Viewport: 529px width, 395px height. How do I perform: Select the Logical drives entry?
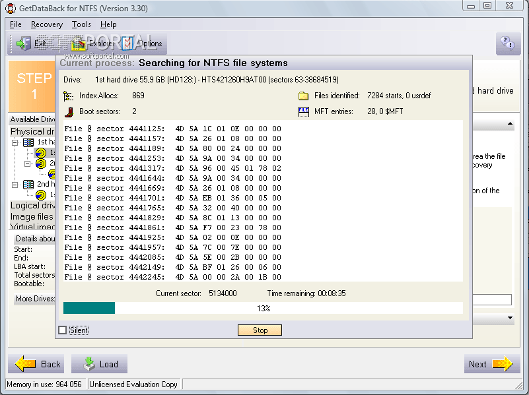(32, 206)
